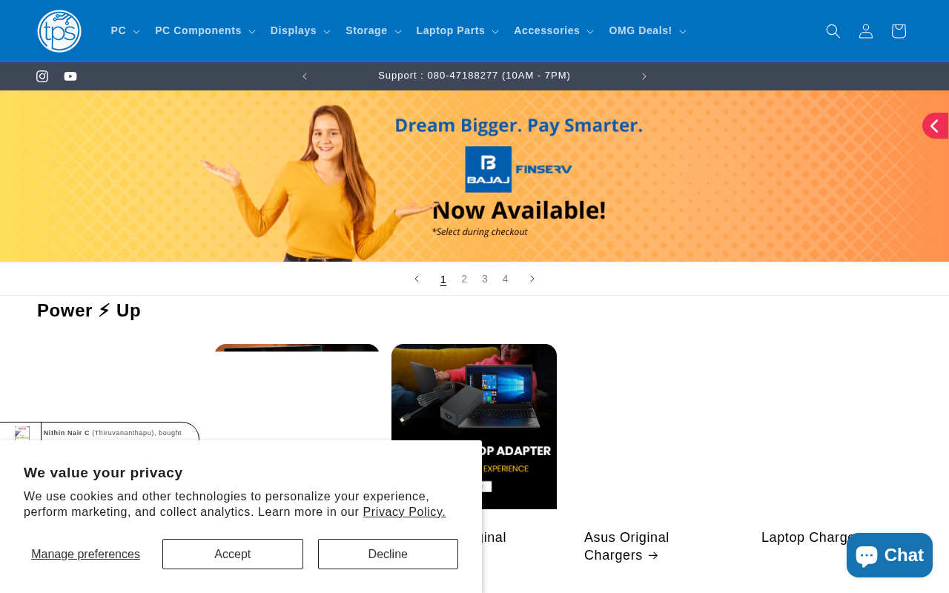The height and width of the screenshot is (593, 949).
Task: Expand the Laptop Parts menu
Action: tap(457, 31)
